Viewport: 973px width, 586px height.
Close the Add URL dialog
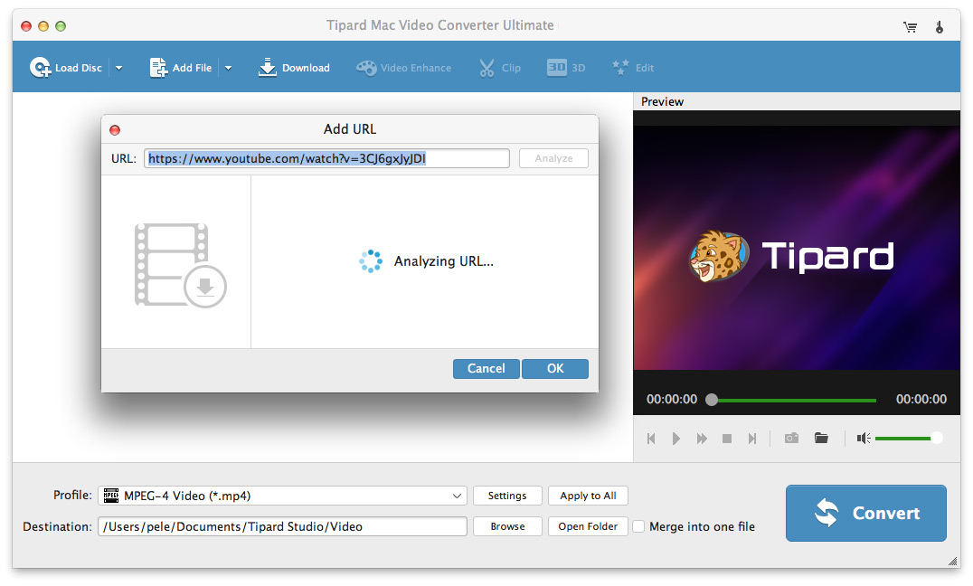point(115,129)
